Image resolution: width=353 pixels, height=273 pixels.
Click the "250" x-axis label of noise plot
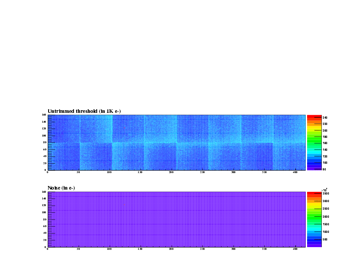pyautogui.click(x=202, y=249)
